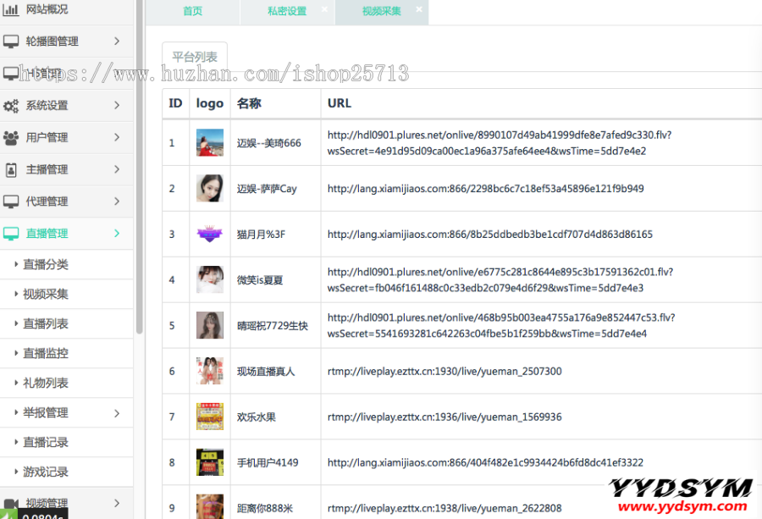Expand the 轮播图管理 menu chevron
762x519 pixels.
pyautogui.click(x=117, y=41)
